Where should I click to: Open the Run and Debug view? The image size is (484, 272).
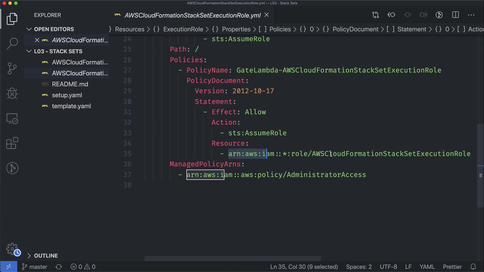coord(12,93)
